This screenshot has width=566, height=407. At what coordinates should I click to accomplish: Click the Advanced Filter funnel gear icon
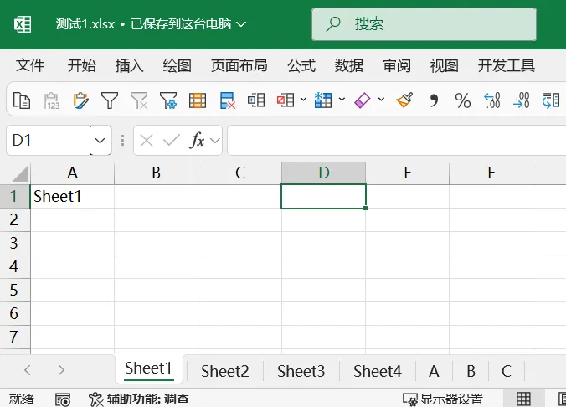(x=168, y=100)
